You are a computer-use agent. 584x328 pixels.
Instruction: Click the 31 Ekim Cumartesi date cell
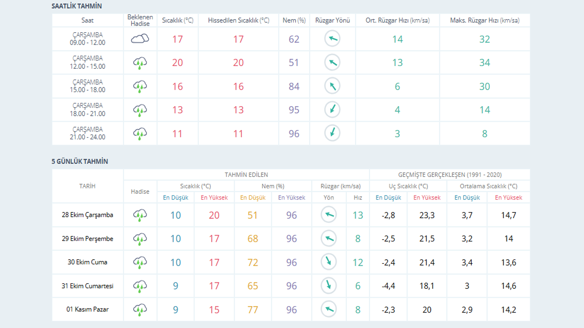pos(88,286)
